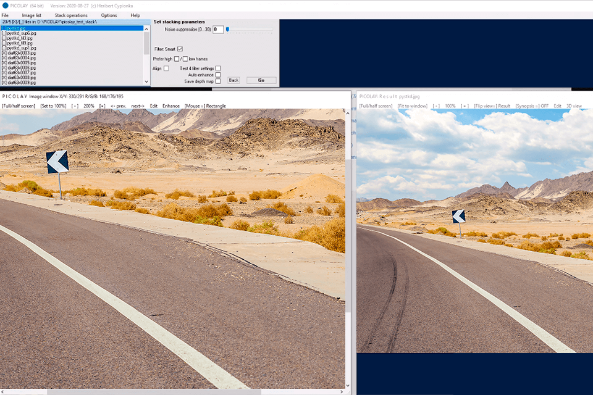Open the Image list menu
Viewport: 593px width, 395px height.
[x=32, y=15]
